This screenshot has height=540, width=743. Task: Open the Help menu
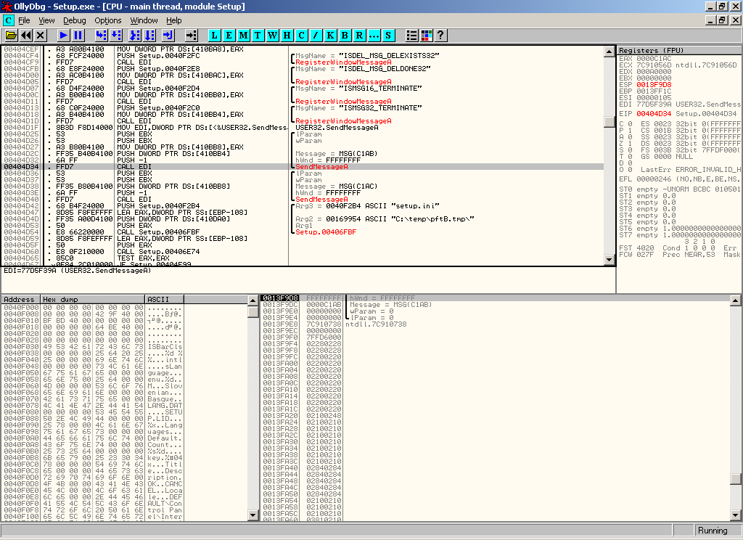point(174,20)
